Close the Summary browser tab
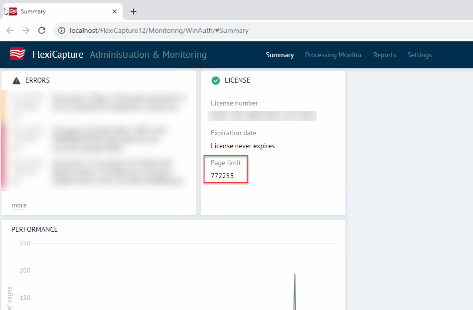Screen dimensions: 473x310 114,11
